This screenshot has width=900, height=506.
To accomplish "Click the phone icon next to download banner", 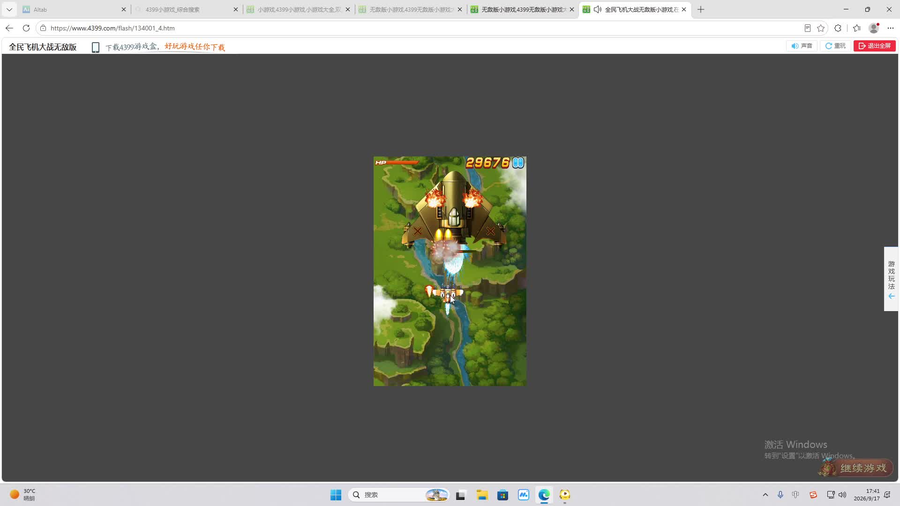I will 96,47.
